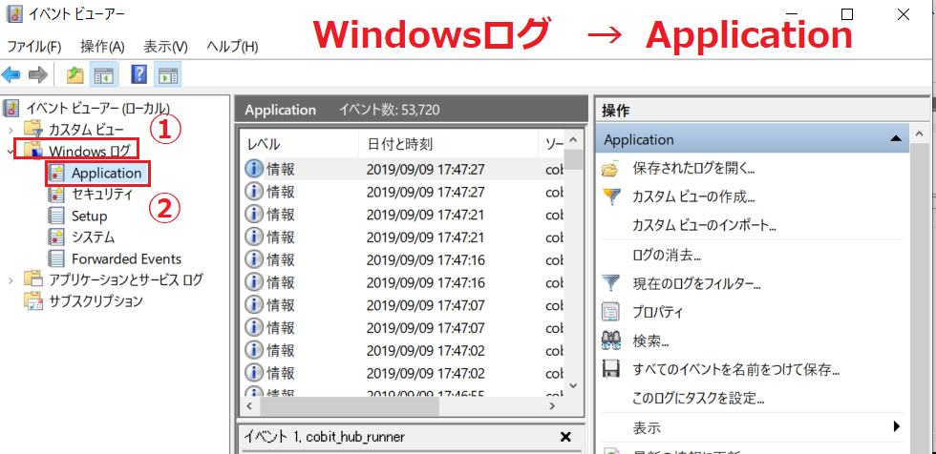Toggle the action pane toolbar icon

[168, 74]
